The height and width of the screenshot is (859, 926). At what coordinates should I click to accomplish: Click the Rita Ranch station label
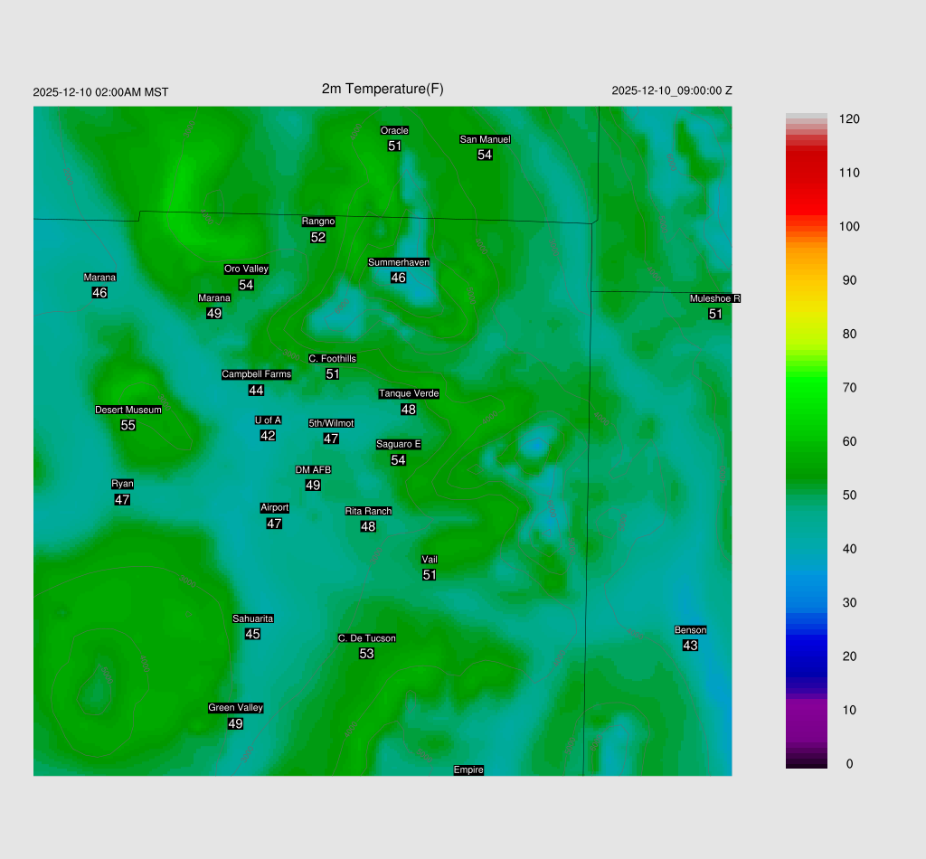pos(368,511)
